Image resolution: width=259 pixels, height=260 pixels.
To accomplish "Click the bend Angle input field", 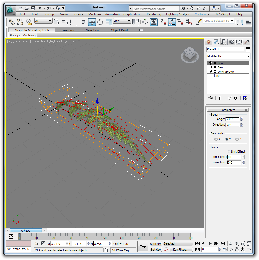I will [232, 119].
